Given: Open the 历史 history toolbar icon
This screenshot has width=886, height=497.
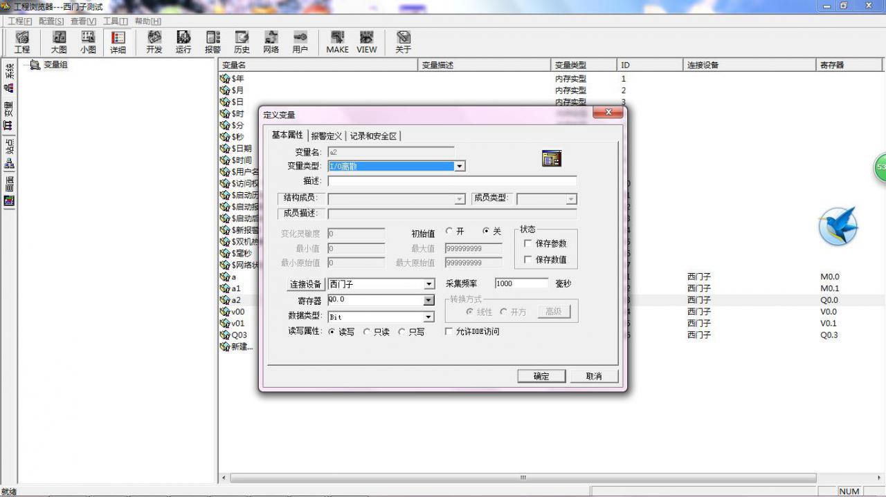Looking at the screenshot, I should coord(242,41).
